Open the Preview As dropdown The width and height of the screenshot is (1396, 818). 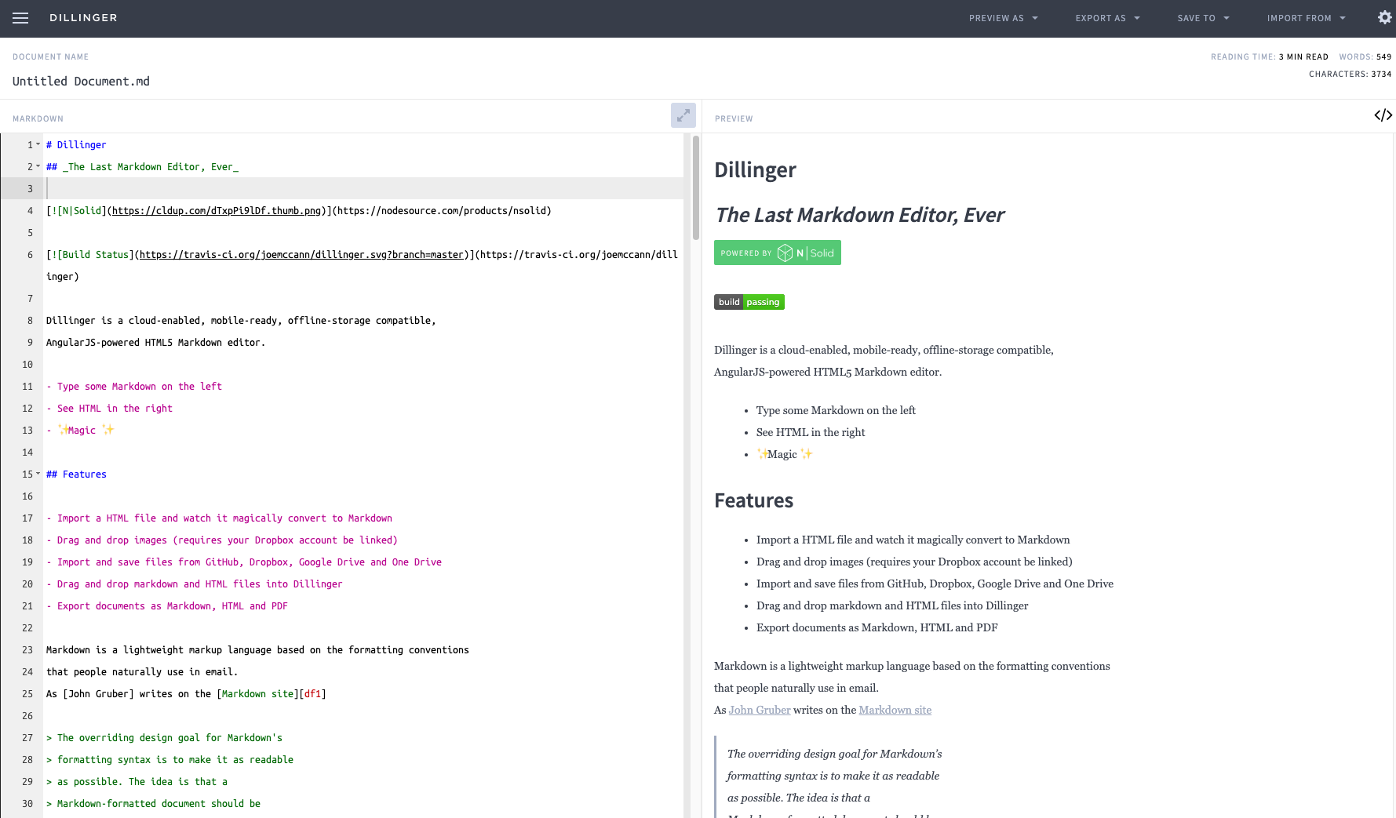1004,18
